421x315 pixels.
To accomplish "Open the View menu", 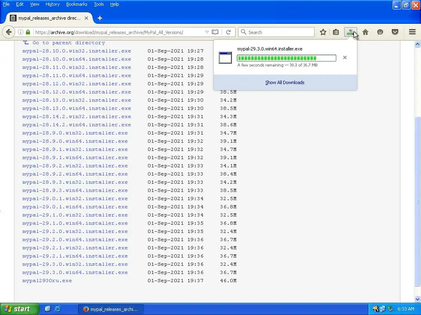I will (35, 4).
